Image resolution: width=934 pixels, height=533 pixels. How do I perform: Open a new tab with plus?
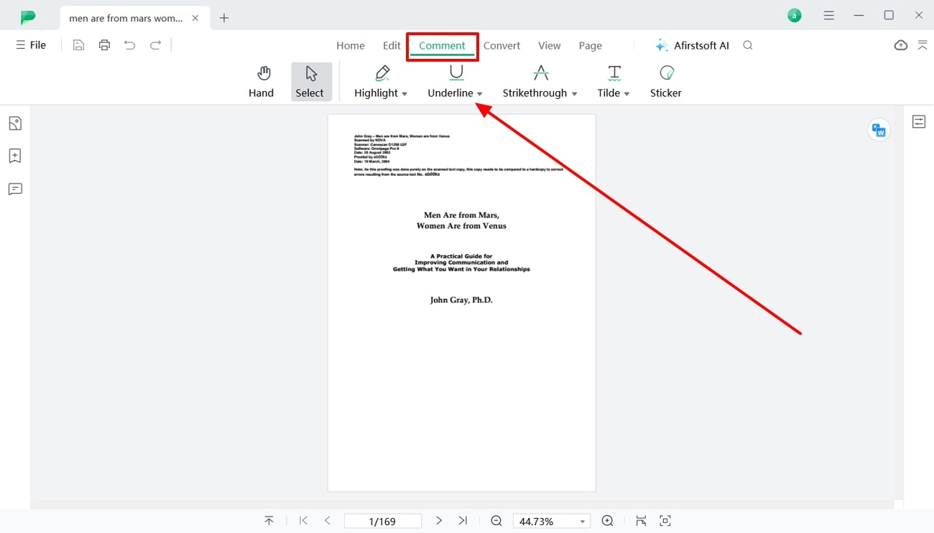coord(224,18)
